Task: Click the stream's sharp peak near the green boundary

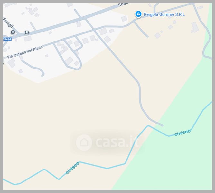Action: pos(148,126)
